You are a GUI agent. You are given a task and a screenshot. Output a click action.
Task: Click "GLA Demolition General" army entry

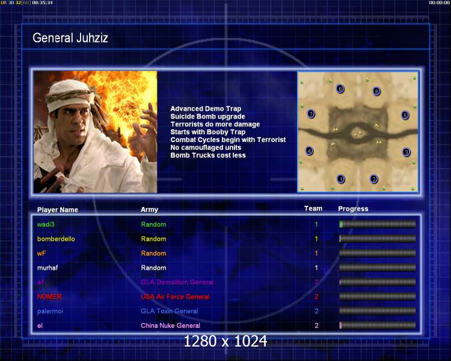(x=177, y=282)
